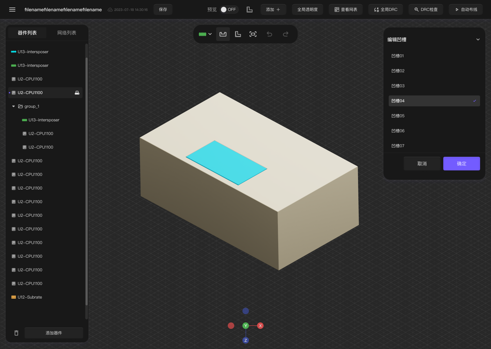Screen dimensions: 491x349
Task: Collapse the 编辑凹槽 panel chevron
Action: point(478,40)
